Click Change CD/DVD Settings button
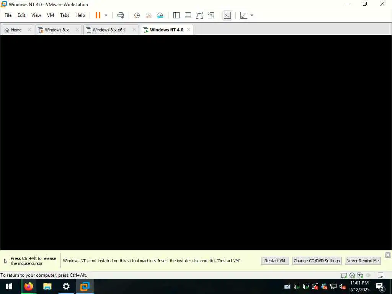 pos(317,261)
